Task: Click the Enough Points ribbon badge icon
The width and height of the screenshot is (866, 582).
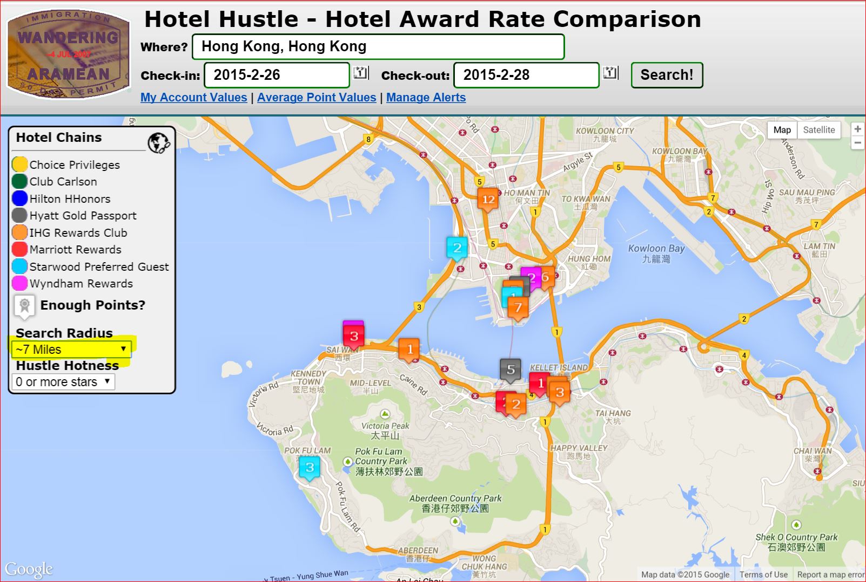Action: tap(24, 306)
